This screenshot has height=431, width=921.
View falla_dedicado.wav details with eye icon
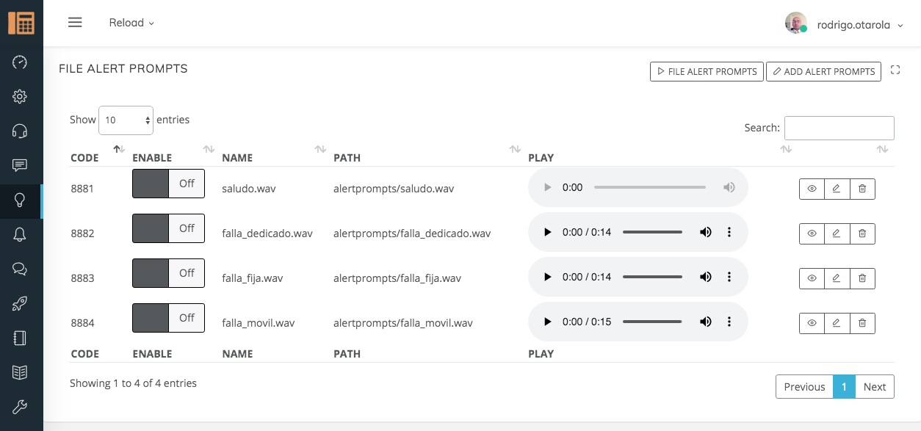point(812,233)
